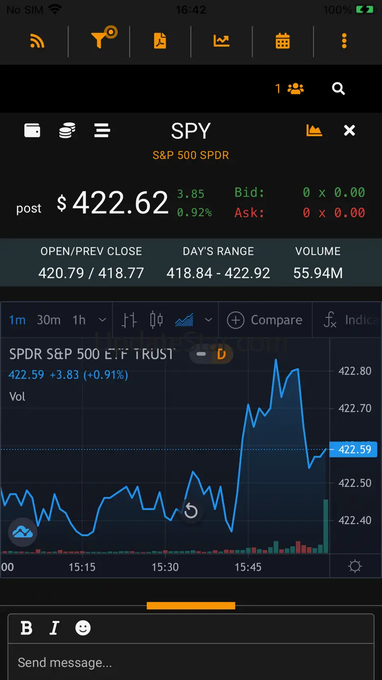
Task: Toggle italic text formatting
Action: pyautogui.click(x=54, y=628)
